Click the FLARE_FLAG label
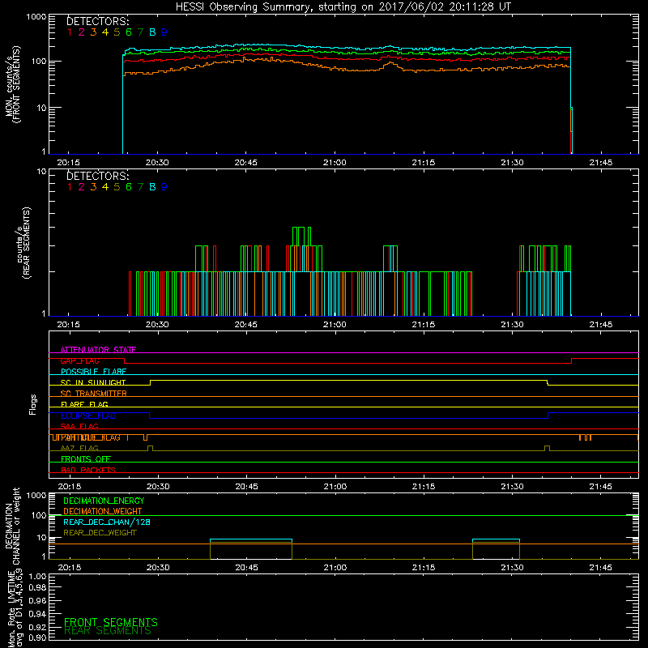The width and height of the screenshot is (648, 648). click(84, 404)
